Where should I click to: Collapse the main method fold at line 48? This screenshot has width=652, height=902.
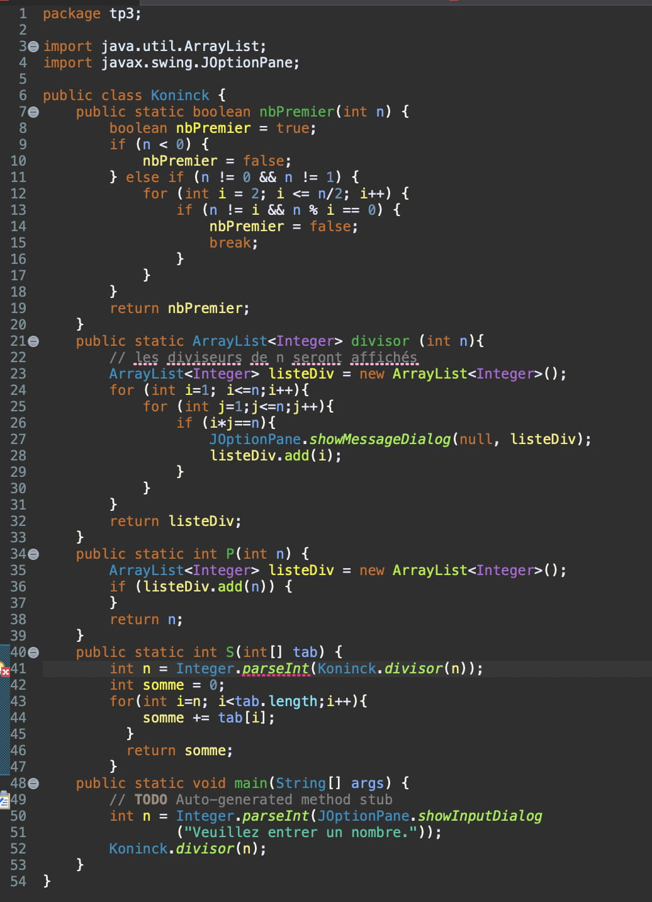pyautogui.click(x=33, y=784)
